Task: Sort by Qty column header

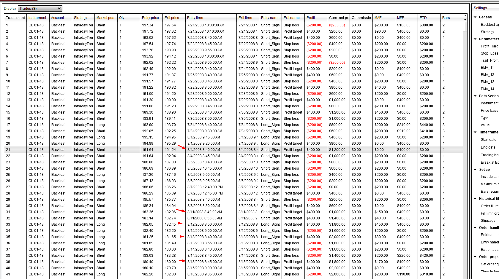Action: click(x=129, y=18)
